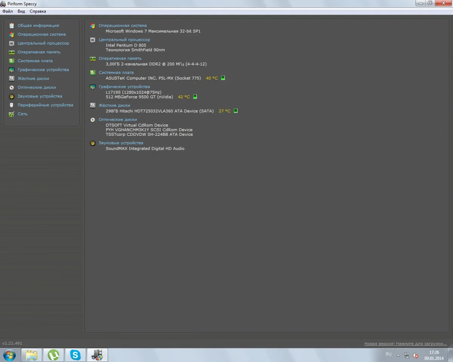Click the Графические устройства summary heading link
Screen dimensions: 453x362
(x=124, y=87)
